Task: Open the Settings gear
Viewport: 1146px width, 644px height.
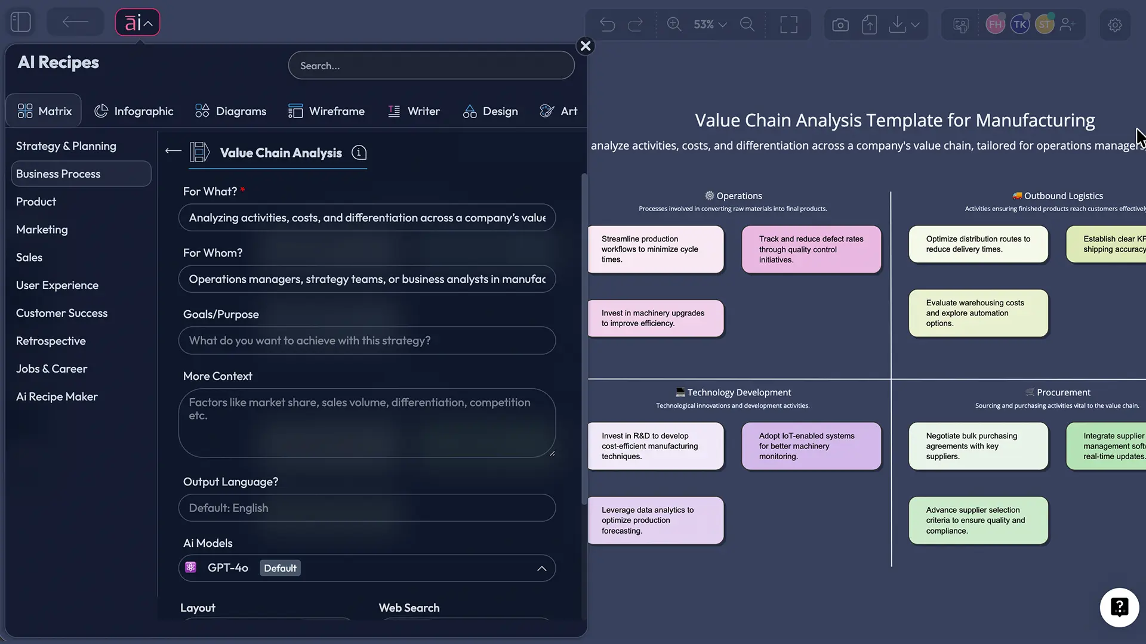Action: point(1115,25)
